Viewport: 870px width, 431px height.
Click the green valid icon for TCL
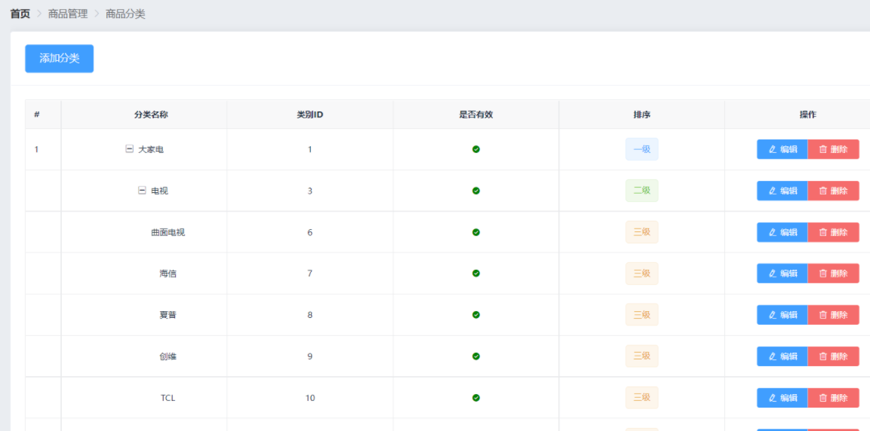476,398
